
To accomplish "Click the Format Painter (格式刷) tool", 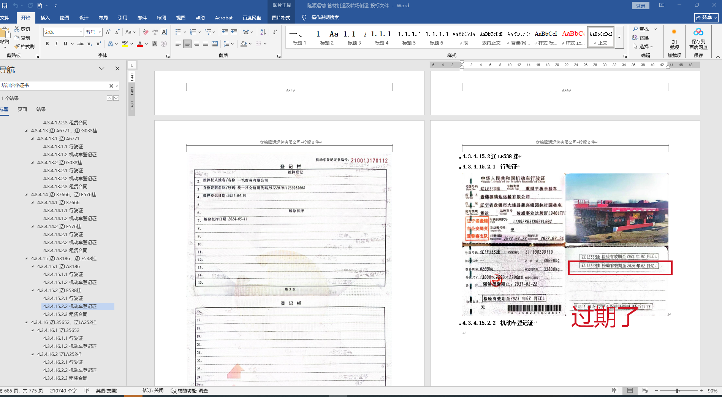I will click(x=24, y=46).
